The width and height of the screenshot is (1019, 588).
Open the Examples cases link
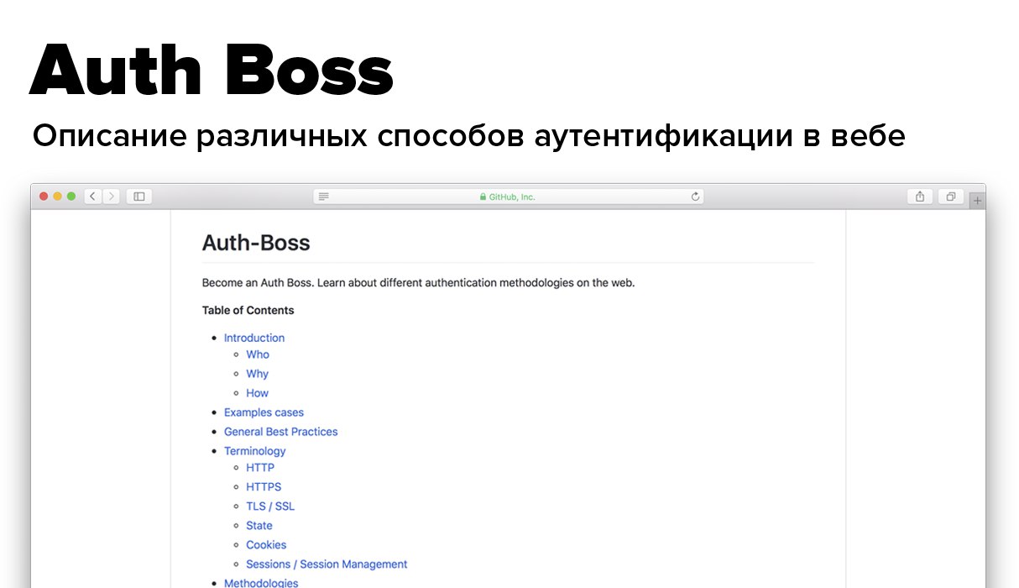264,412
